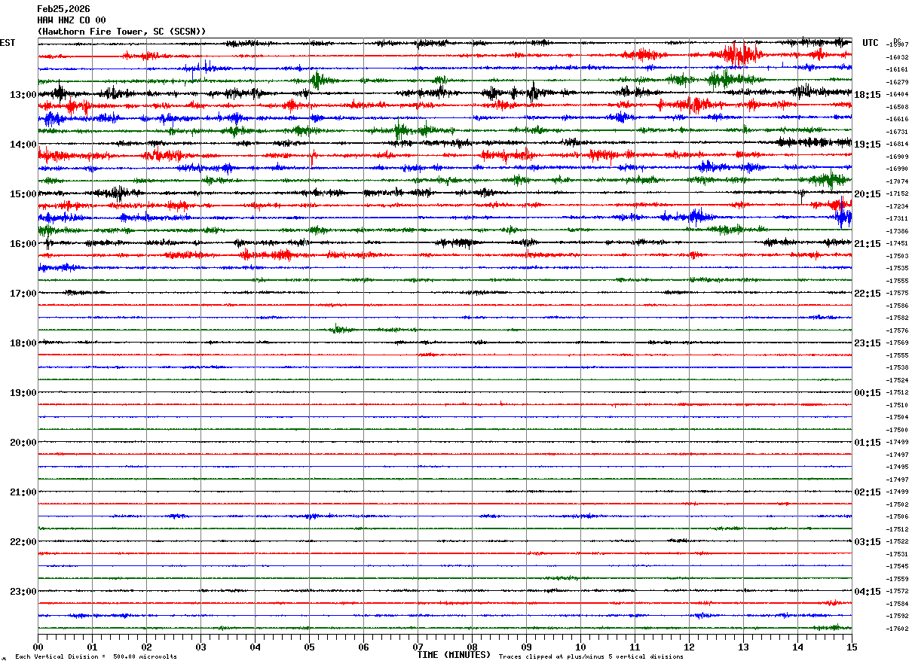Click the -17504 DC offset value
The height and width of the screenshot is (667, 912).
898,417
